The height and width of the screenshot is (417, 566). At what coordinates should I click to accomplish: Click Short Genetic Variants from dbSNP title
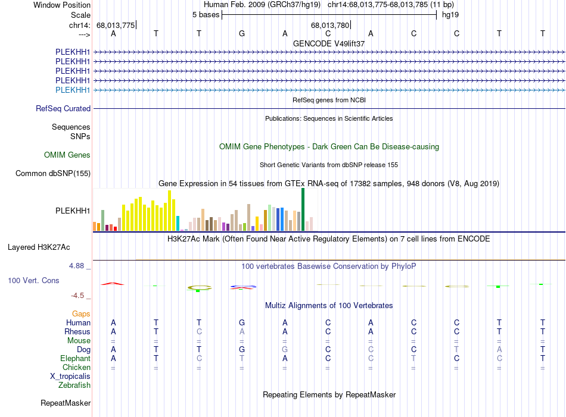[329, 165]
